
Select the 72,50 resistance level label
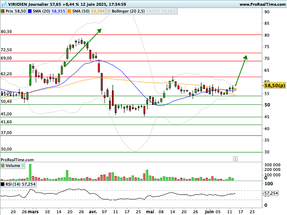pyautogui.click(x=6, y=50)
